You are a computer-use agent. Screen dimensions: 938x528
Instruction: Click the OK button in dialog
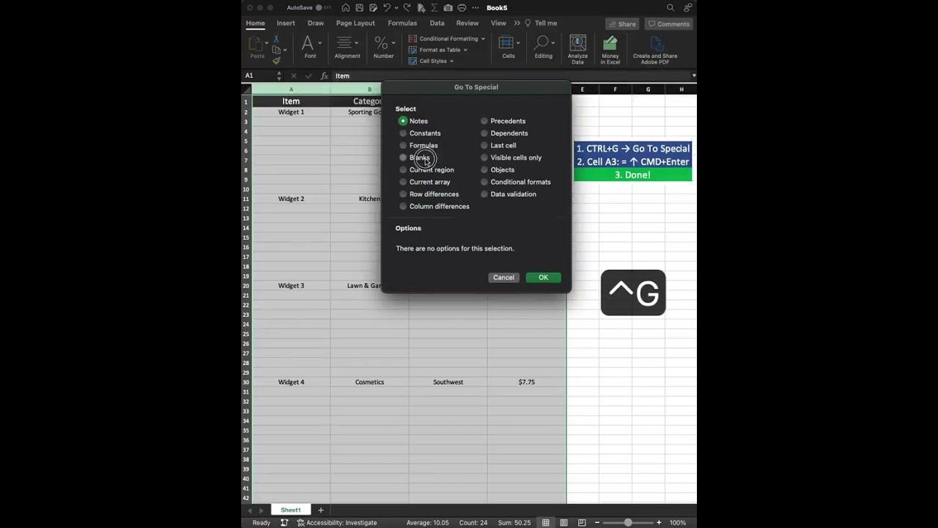click(x=543, y=277)
